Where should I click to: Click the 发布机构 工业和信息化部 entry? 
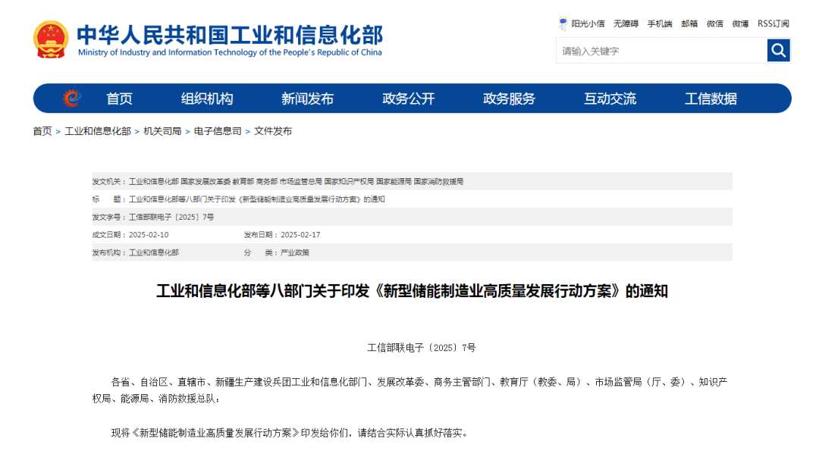pyautogui.click(x=136, y=252)
